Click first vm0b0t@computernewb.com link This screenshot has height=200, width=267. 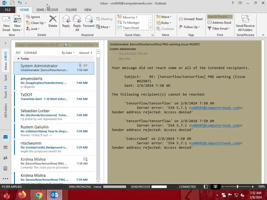click(215, 108)
